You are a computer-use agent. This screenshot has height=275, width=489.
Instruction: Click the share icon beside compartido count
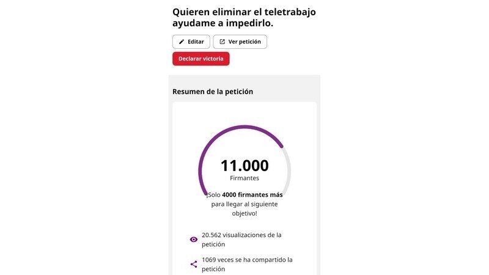[x=194, y=264]
